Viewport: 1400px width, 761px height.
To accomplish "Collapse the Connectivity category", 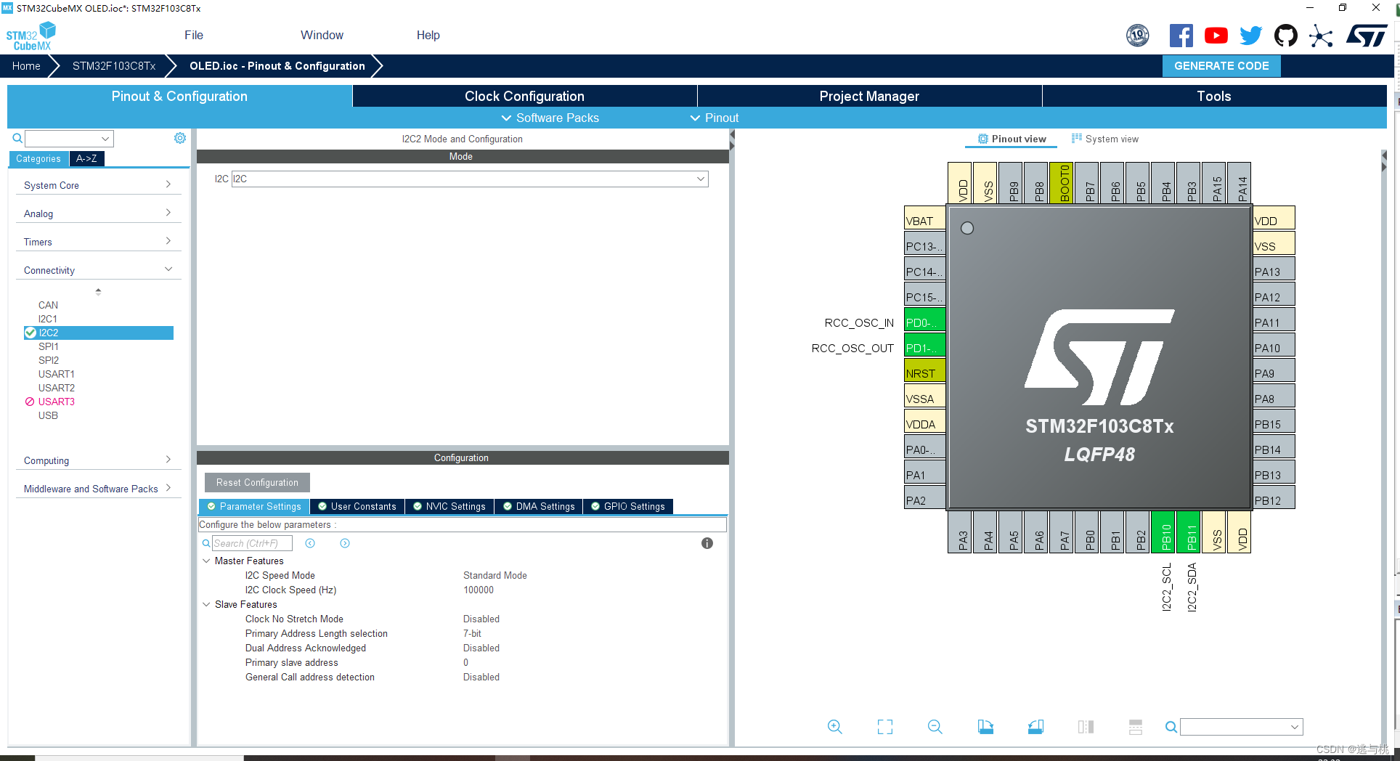I will point(98,270).
